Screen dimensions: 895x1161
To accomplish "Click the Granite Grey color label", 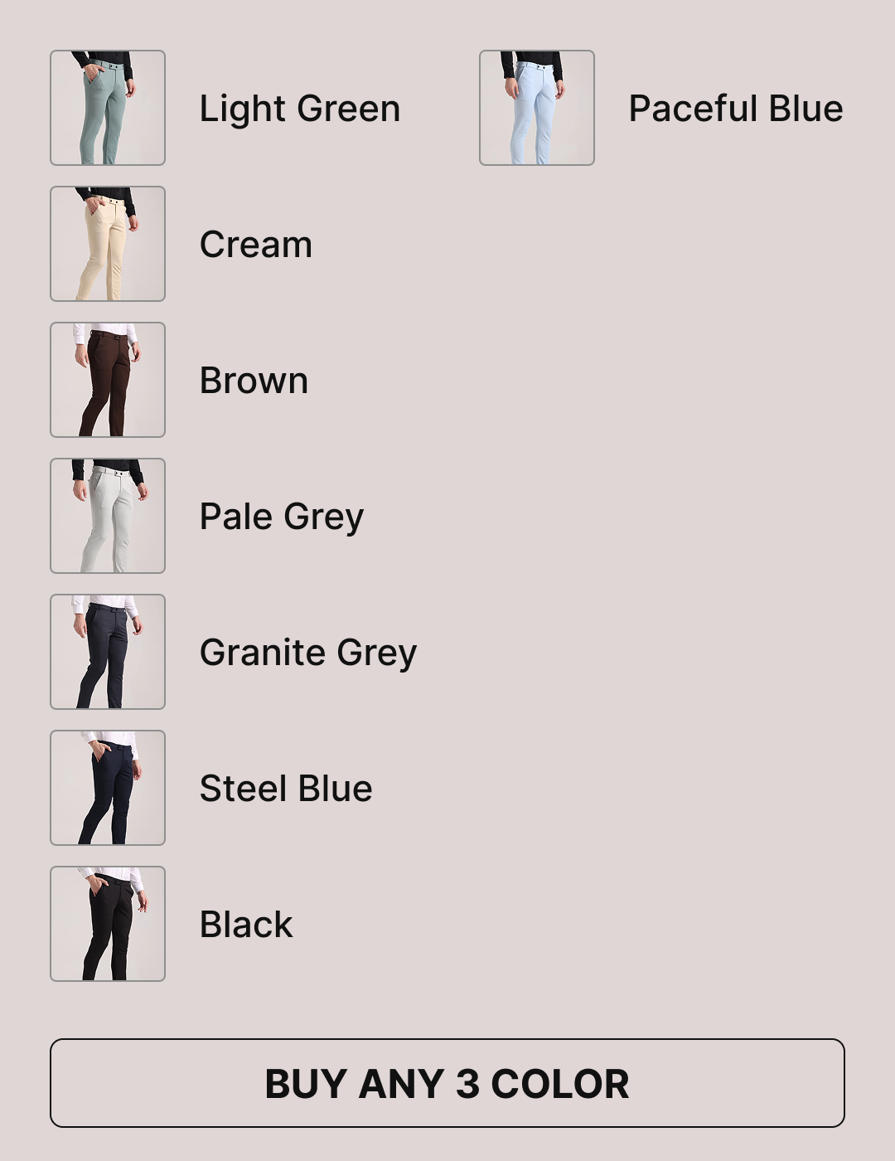I will 308,653.
